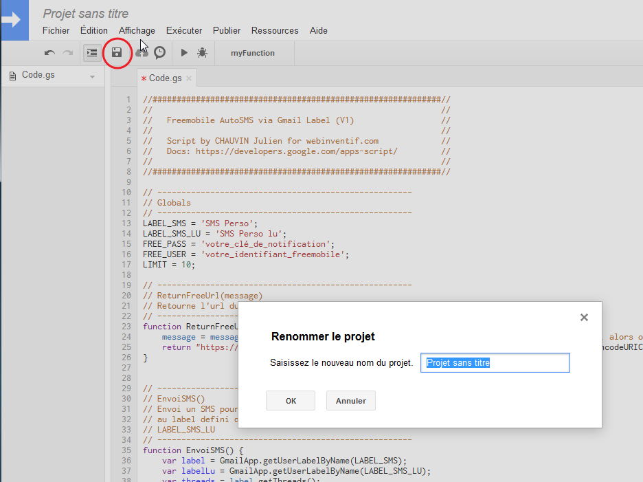
Task: Open the myFunction selector dropdown
Action: [253, 53]
